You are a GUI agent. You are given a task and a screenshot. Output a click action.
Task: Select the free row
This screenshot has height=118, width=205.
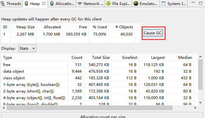tap(99, 65)
